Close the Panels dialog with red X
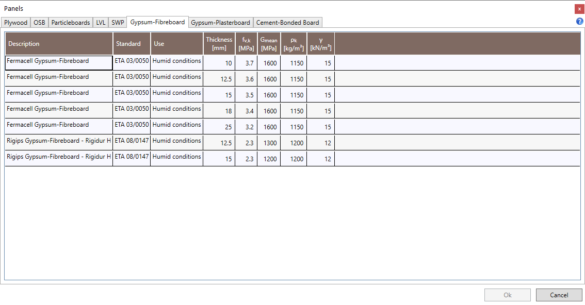This screenshot has width=585, height=305. tap(579, 9)
